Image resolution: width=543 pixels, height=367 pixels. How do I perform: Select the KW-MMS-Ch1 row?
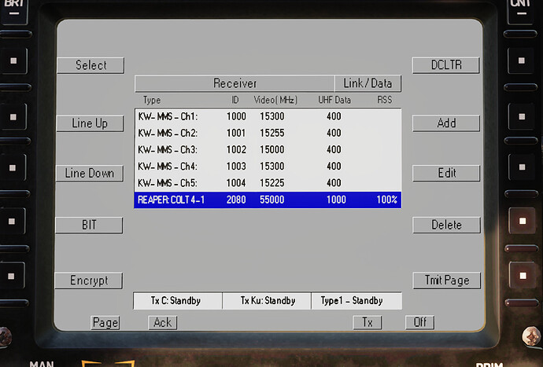tap(268, 116)
